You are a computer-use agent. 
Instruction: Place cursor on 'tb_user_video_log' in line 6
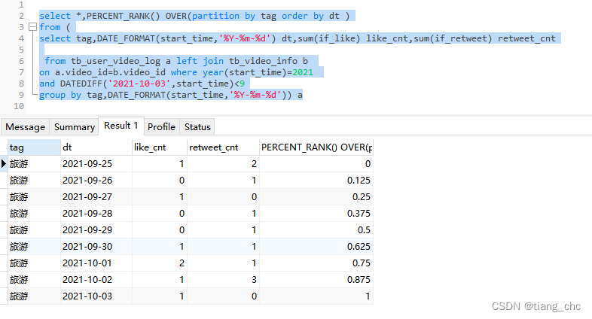pos(115,61)
